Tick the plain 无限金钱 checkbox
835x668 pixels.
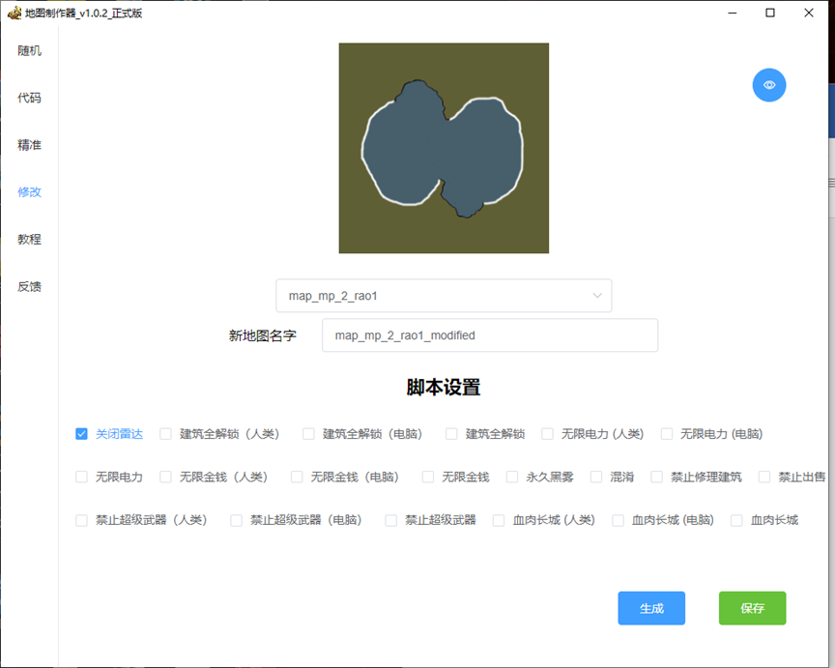(x=427, y=477)
